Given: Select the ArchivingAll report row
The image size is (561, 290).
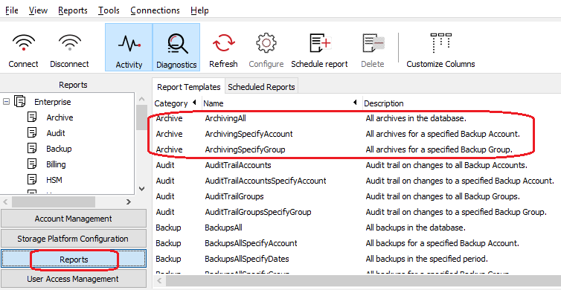Looking at the screenshot, I should tap(357, 118).
